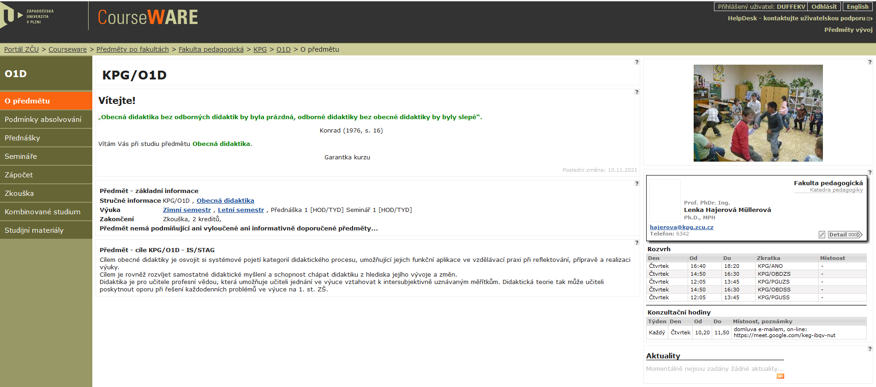
Task: Click the CourseWARE header logo
Action: (148, 18)
